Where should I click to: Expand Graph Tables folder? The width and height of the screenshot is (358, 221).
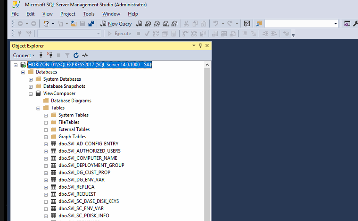pos(46,137)
